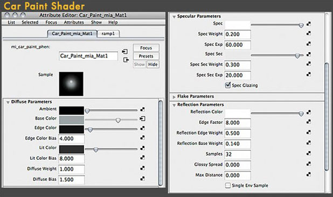The image size is (333, 197).
Task: Click the map button for Spec Exp
Action: [x=309, y=44]
